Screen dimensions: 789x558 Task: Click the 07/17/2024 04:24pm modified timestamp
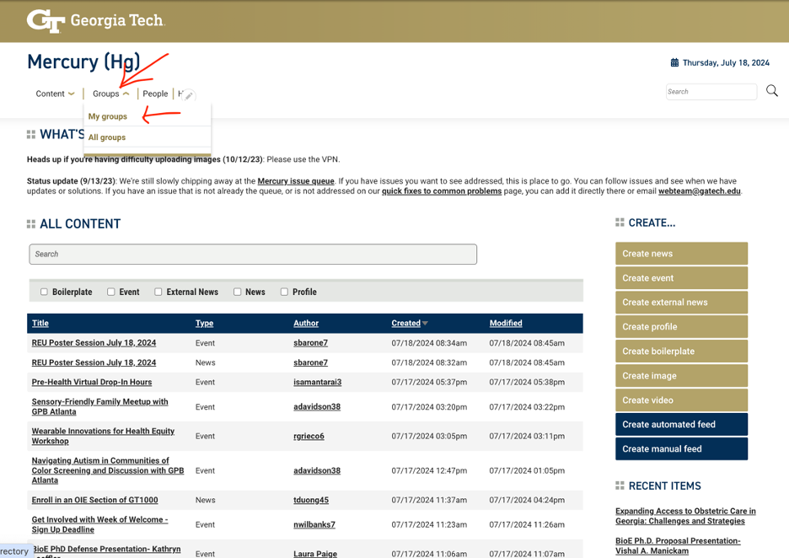coord(527,500)
